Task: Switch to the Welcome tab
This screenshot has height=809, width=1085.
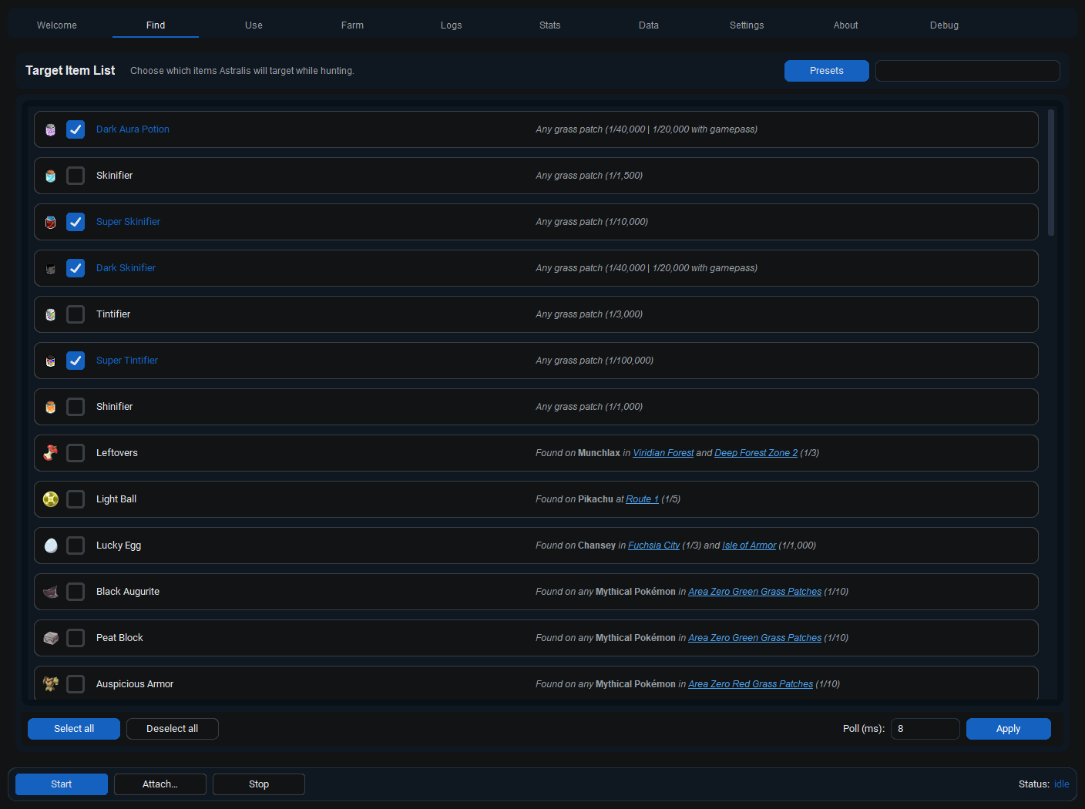Action: click(57, 25)
